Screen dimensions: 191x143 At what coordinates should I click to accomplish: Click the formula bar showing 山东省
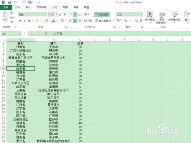click(121, 33)
